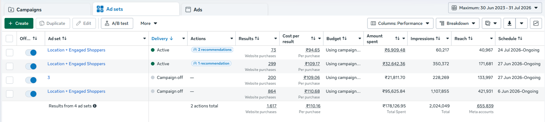Click the calendar icon in the date range
545x122 pixels.
click(x=454, y=8)
